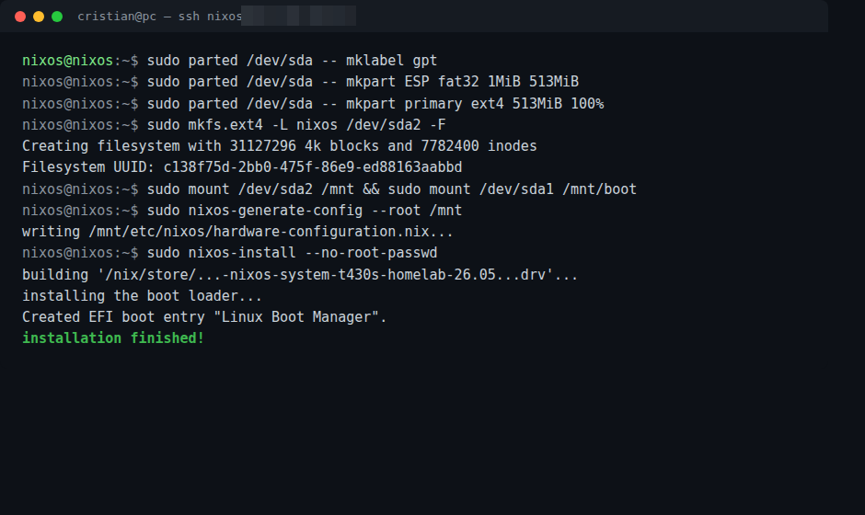Click the bright green 'nixos@nixos' prompt on first line
The height and width of the screenshot is (515, 865).
point(67,60)
